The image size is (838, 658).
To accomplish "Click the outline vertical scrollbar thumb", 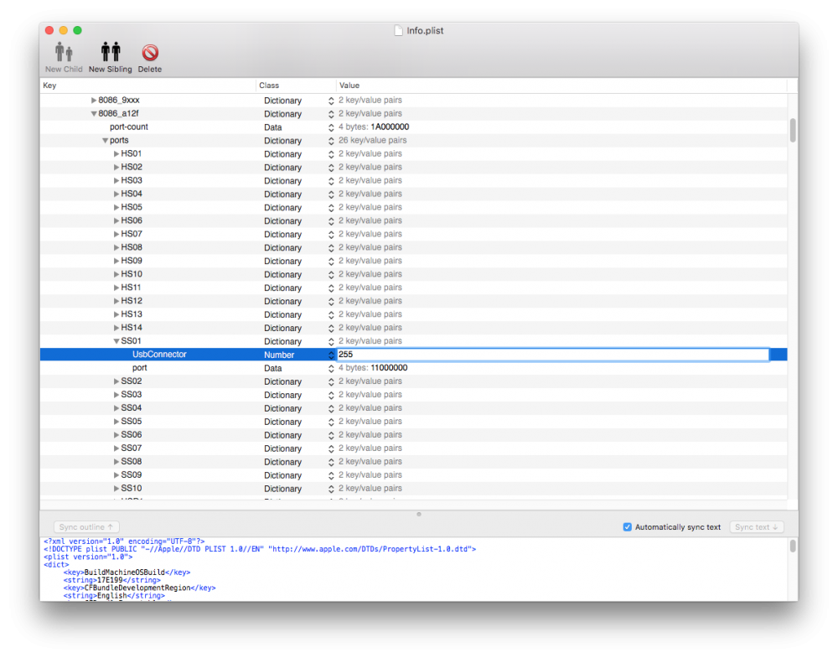I will (793, 130).
